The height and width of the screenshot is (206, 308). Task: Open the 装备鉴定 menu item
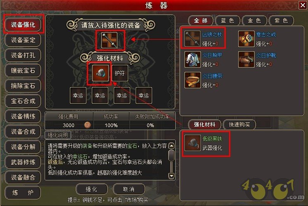pos(23,40)
